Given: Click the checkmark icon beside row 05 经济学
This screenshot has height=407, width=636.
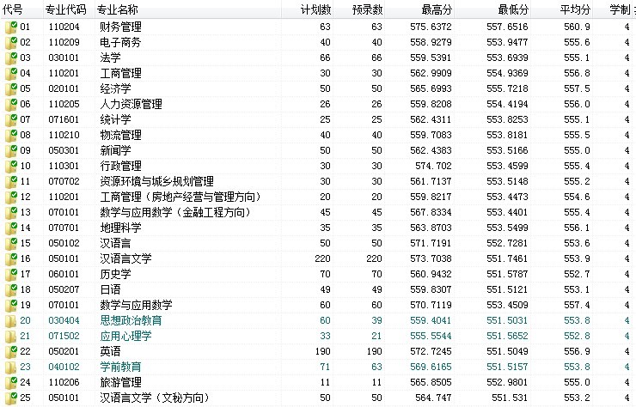Looking at the screenshot, I should tap(11, 88).
